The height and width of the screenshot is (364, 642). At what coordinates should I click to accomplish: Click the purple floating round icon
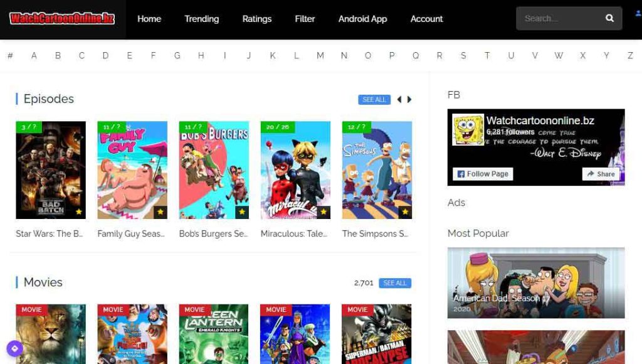click(x=14, y=348)
